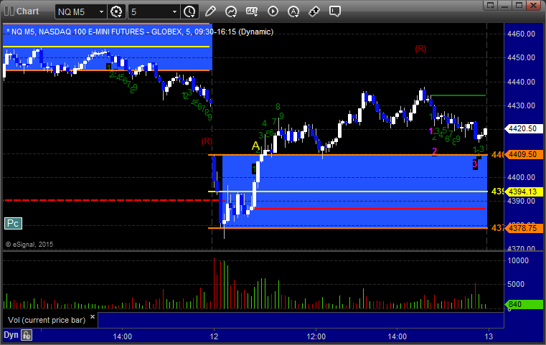The image size is (546, 345).
Task: Click the yellow A marker on the chart
Action: 255,146
